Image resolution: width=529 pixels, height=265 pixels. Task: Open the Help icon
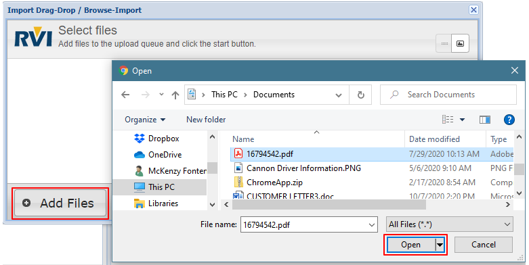[509, 120]
